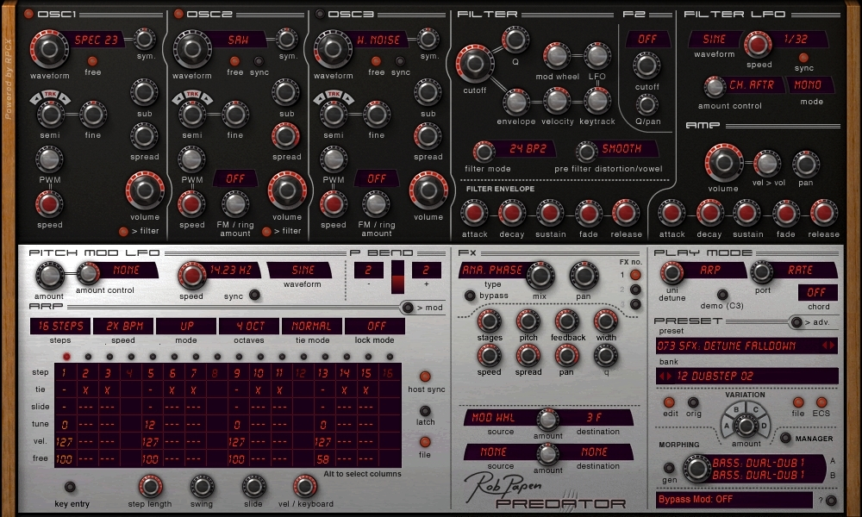Screen dimensions: 862x517
Task: Click the filter cutoff knob
Action: coord(473,65)
